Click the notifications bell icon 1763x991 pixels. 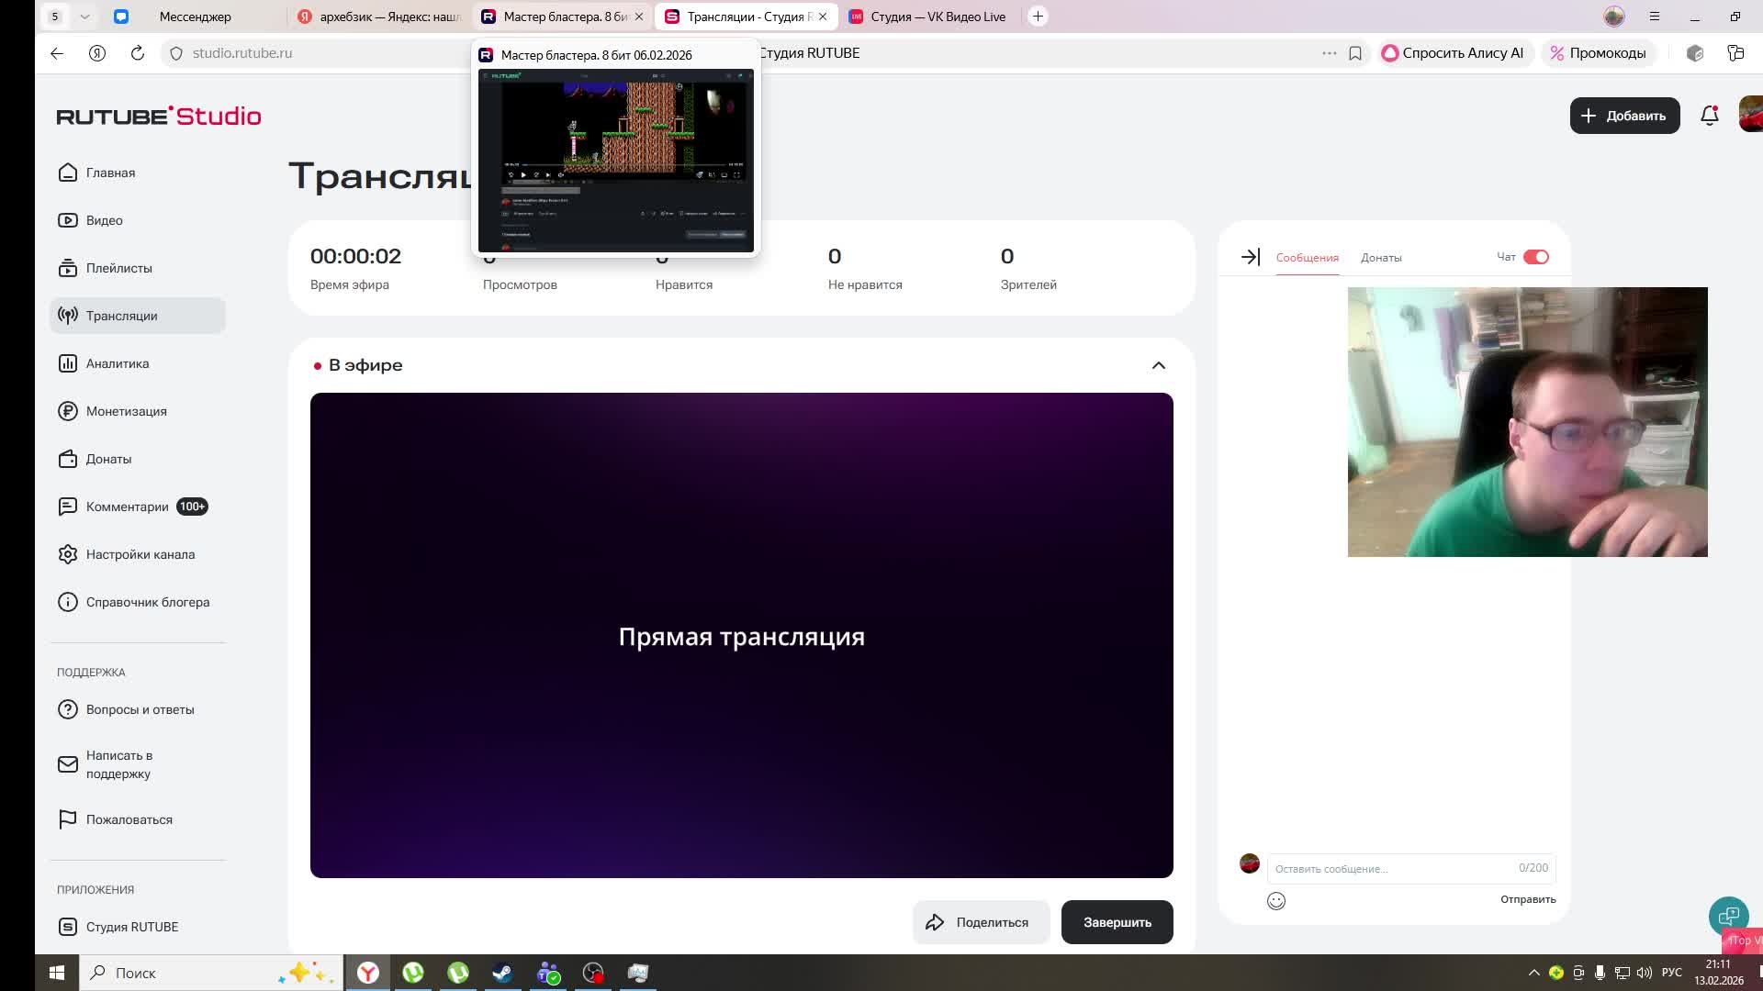click(x=1709, y=116)
